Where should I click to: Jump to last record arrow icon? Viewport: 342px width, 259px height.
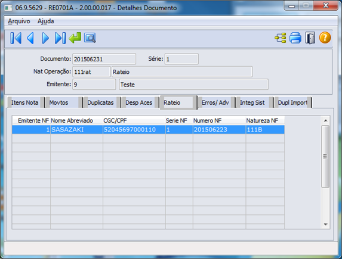click(x=60, y=38)
